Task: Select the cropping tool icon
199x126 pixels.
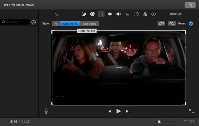Action: (x=101, y=14)
